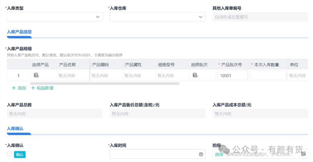Click the 确认 button label
This screenshot has width=313, height=162.
tap(20, 154)
